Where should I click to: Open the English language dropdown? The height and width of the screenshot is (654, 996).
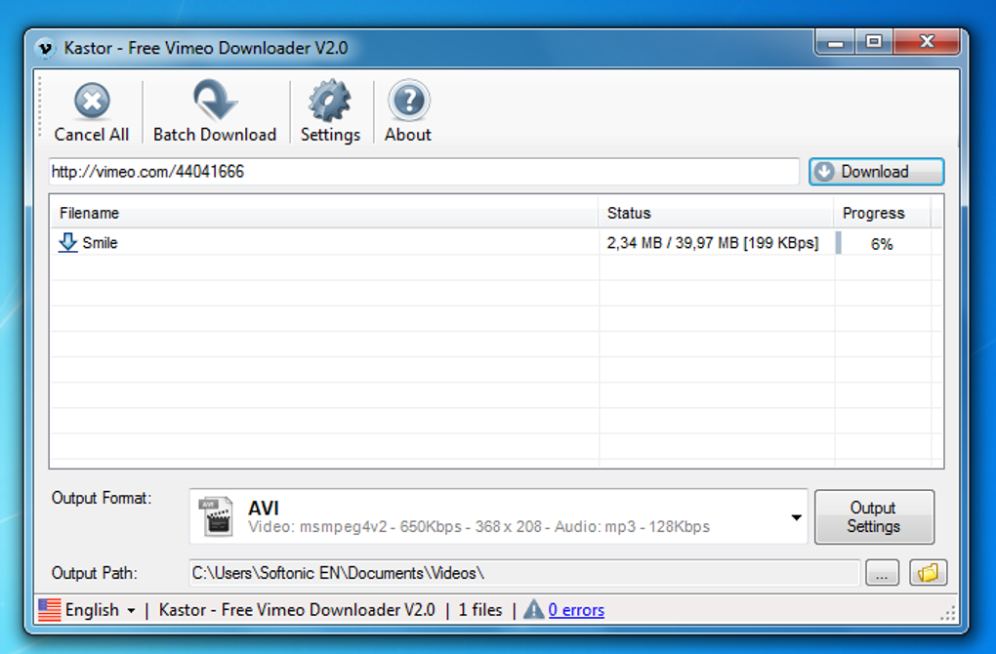(x=101, y=610)
